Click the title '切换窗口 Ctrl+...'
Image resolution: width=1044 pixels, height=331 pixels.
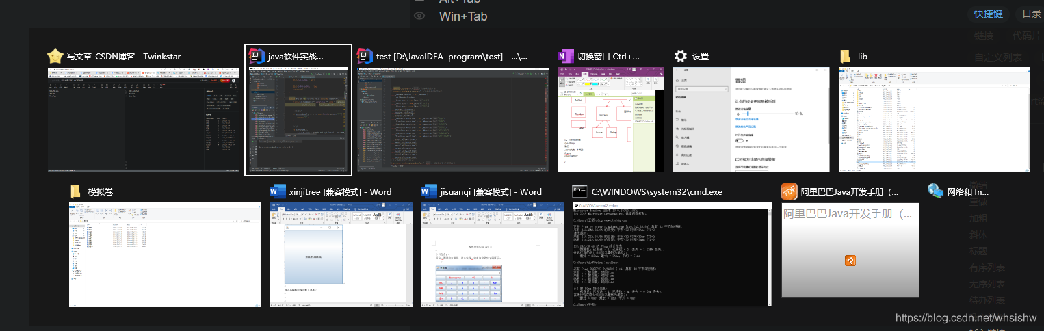coord(608,57)
